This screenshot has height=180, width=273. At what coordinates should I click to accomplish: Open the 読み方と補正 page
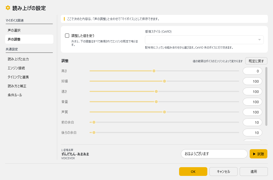click(x=29, y=86)
